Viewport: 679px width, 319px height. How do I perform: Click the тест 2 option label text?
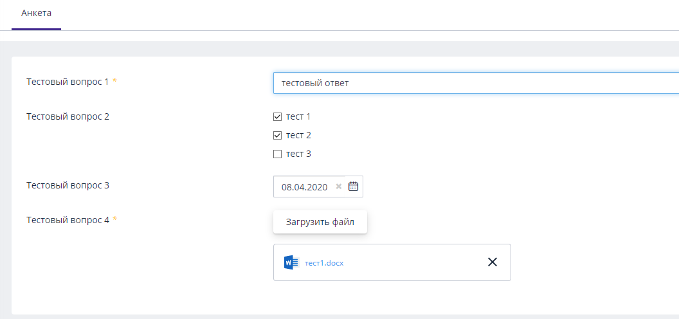coord(298,136)
